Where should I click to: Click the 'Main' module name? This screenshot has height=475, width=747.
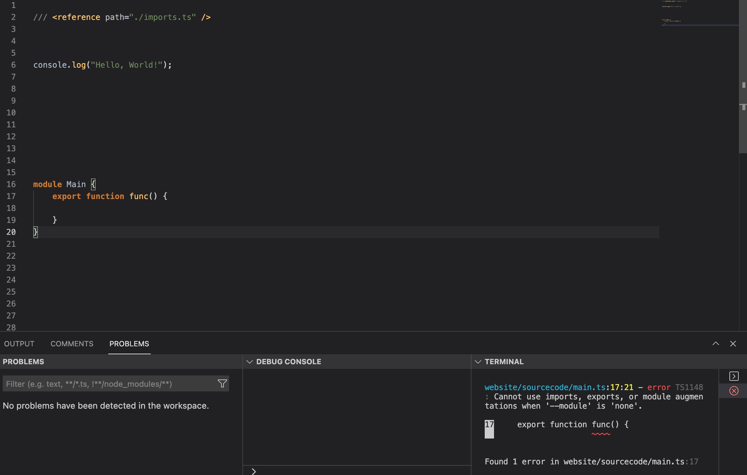point(76,184)
